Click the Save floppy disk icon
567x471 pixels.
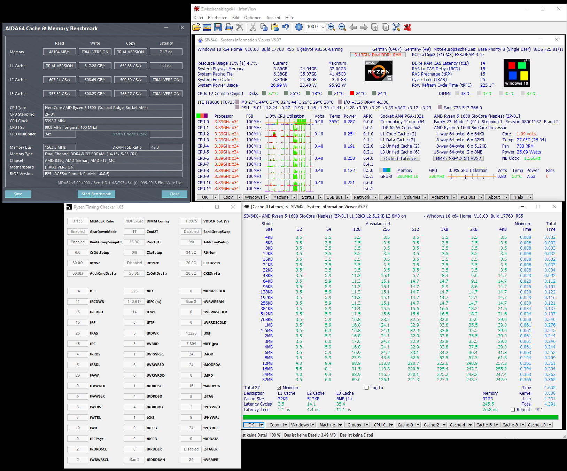point(218,27)
